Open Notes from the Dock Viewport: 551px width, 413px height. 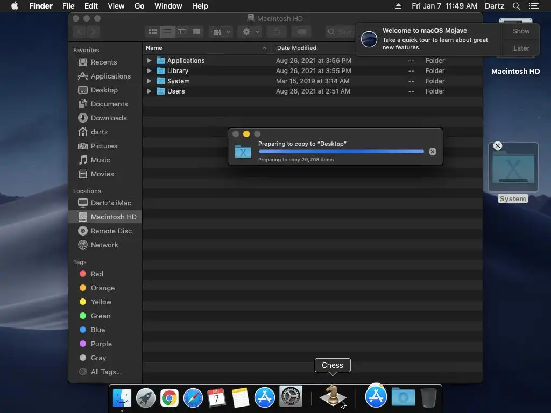[241, 398]
